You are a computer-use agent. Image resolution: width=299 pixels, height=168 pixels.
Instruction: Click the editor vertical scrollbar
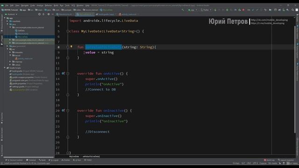[295, 80]
